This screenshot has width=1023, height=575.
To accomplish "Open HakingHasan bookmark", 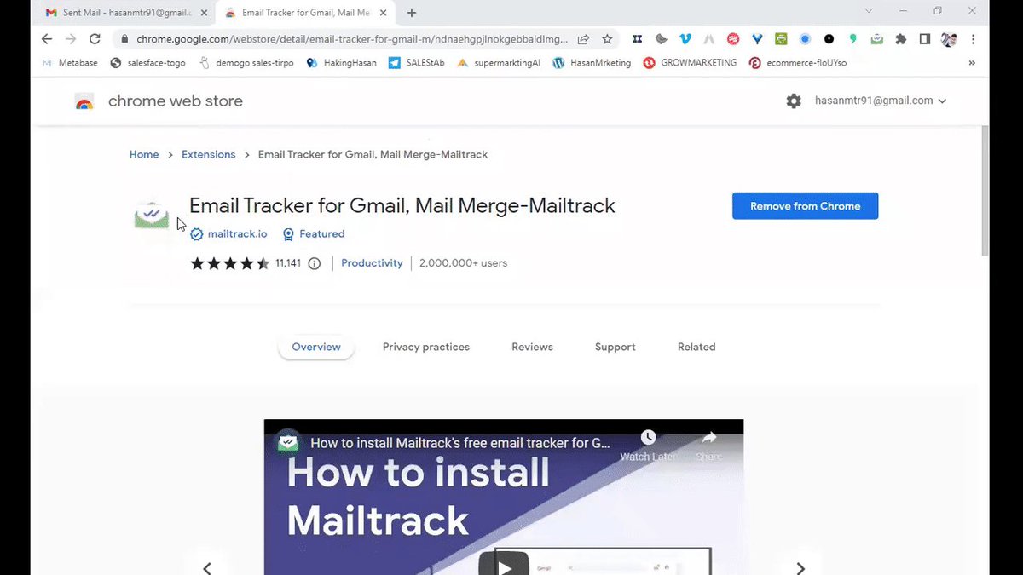I will (x=341, y=63).
